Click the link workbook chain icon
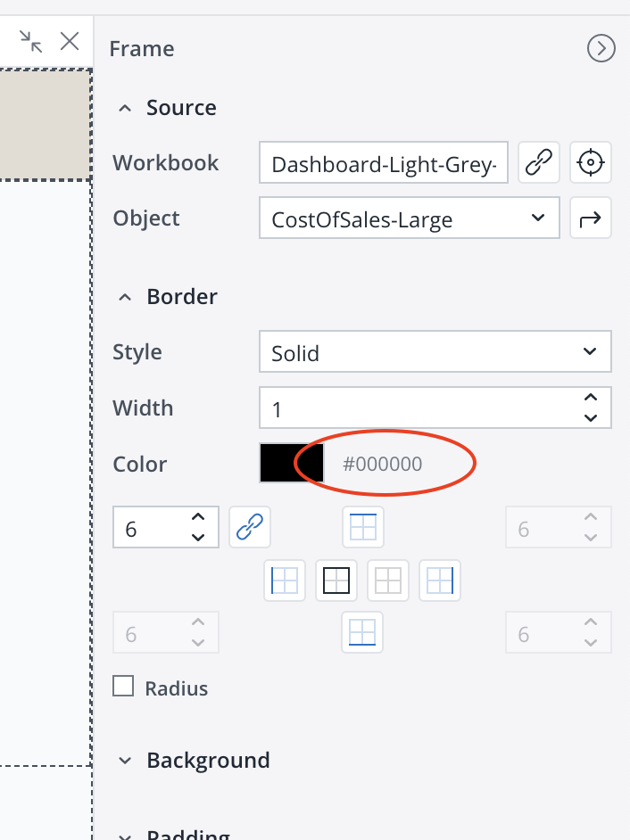Screen dimensions: 630x840 coord(538,163)
